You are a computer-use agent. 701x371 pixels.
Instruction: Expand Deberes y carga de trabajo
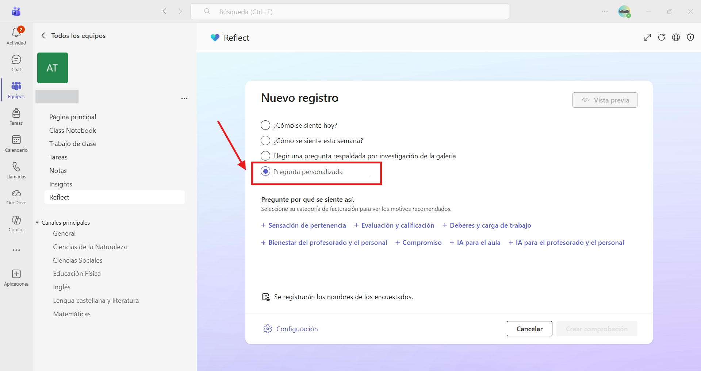pos(487,225)
